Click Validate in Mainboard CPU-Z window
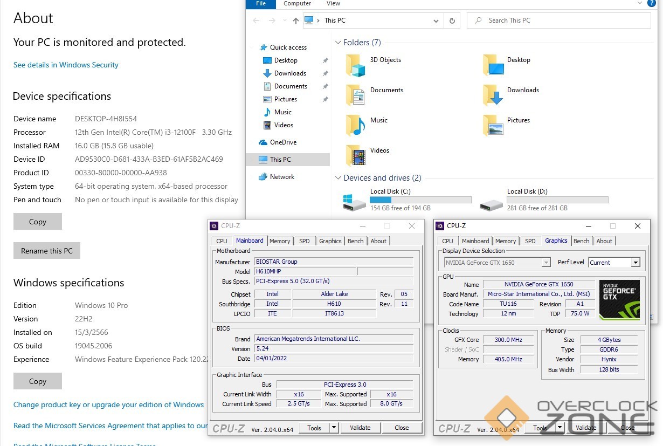This screenshot has width=663, height=446. click(x=360, y=428)
